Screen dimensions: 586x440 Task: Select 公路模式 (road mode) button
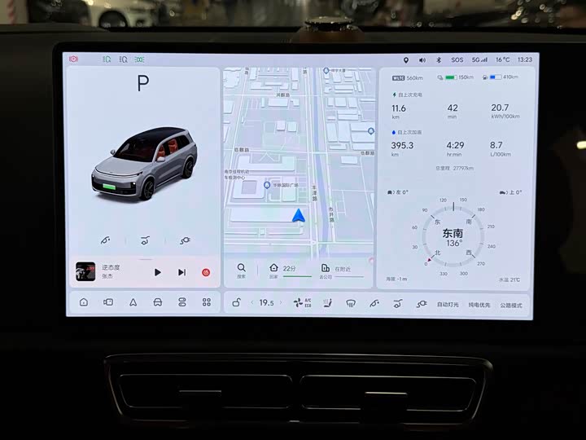(511, 304)
